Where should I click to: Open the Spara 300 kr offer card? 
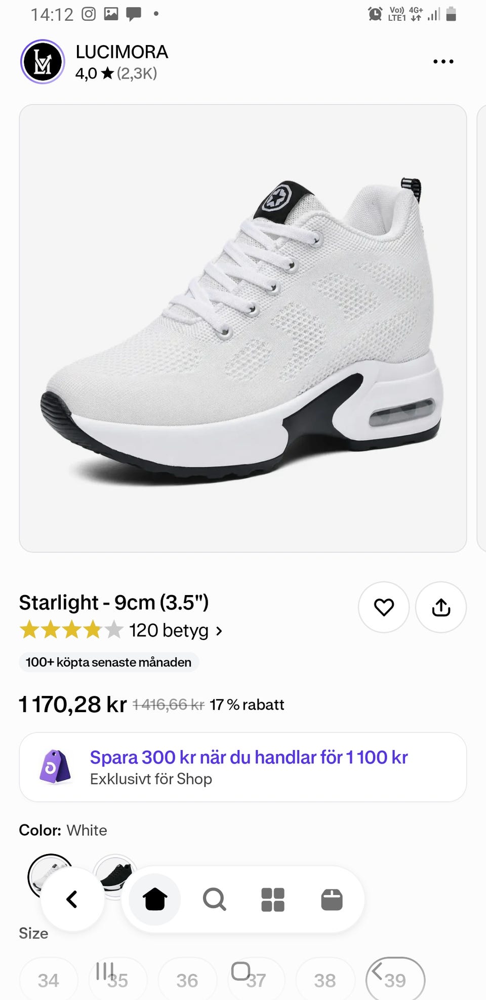point(243,767)
